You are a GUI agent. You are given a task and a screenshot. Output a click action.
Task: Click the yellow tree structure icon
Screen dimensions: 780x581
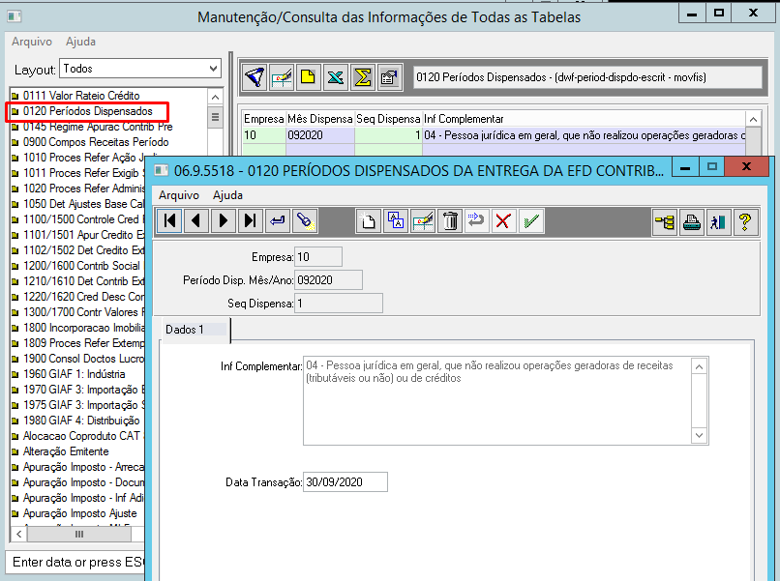tap(665, 221)
